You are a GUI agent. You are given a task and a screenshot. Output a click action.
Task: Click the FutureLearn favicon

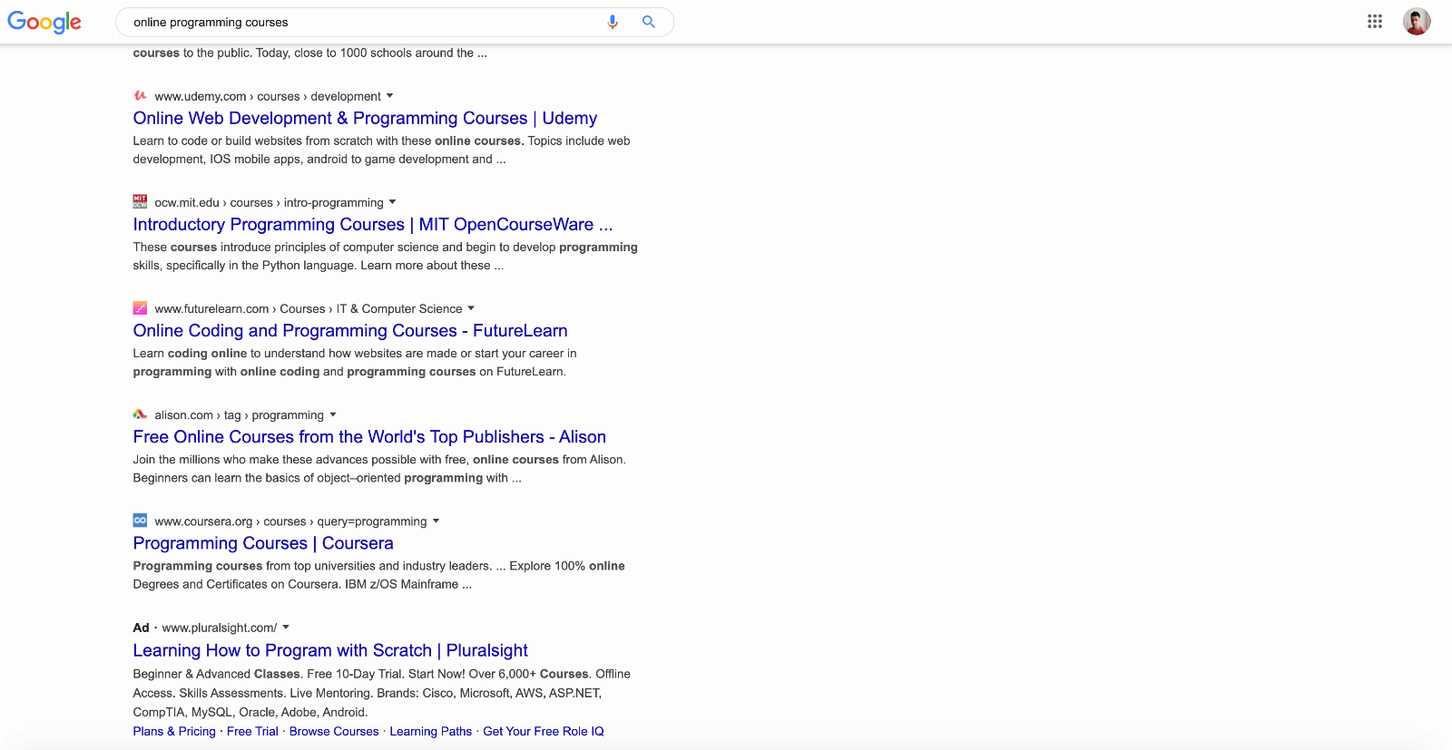(x=140, y=307)
